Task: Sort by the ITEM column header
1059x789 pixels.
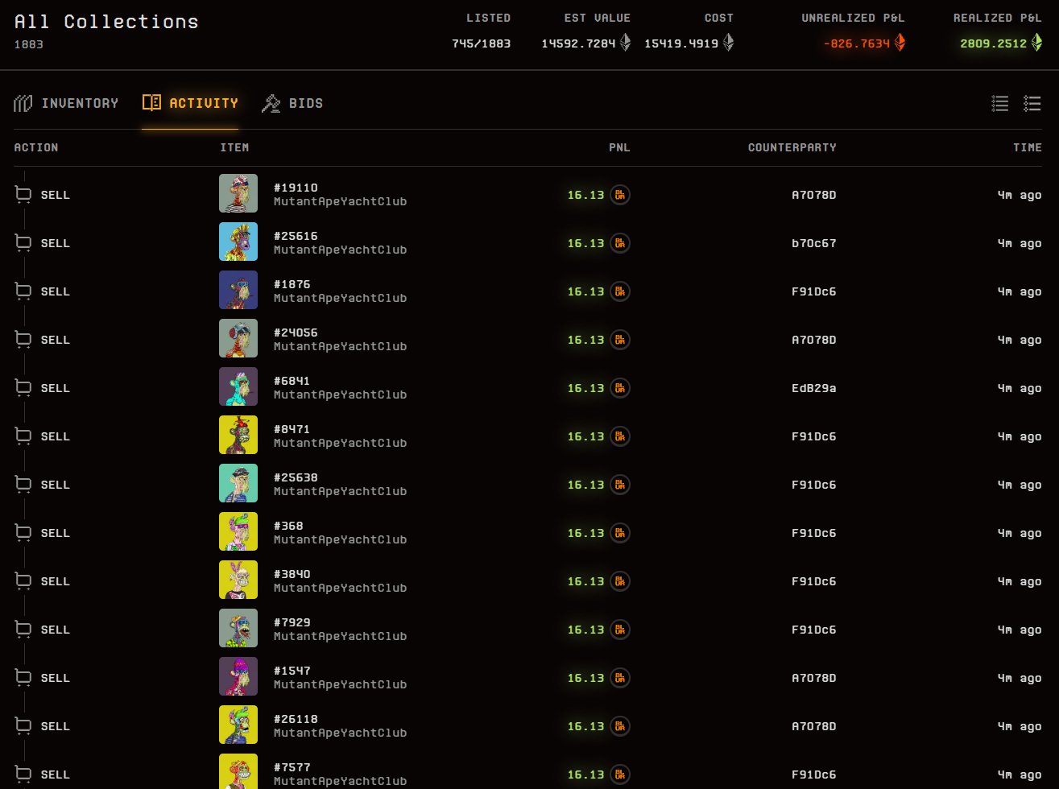Action: 234,147
